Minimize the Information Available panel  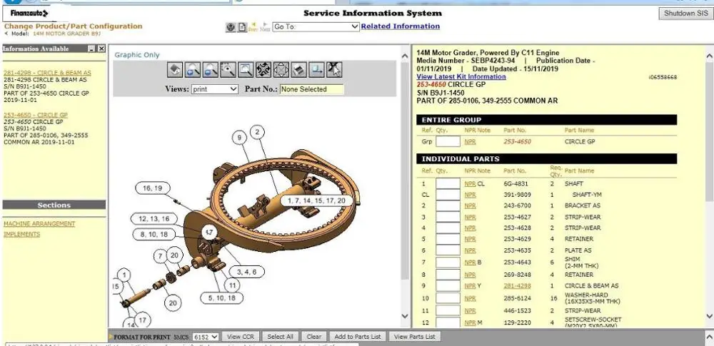92,49
